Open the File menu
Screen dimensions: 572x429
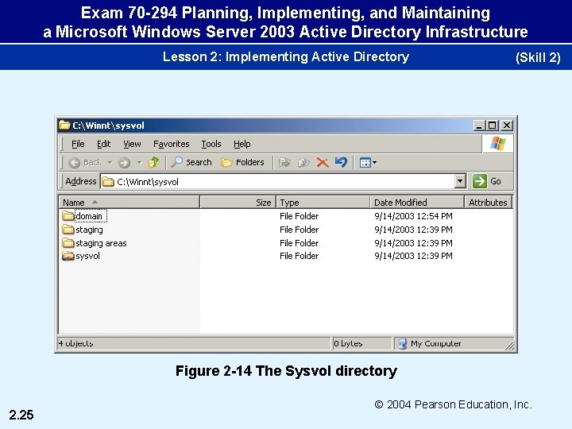pyautogui.click(x=78, y=144)
